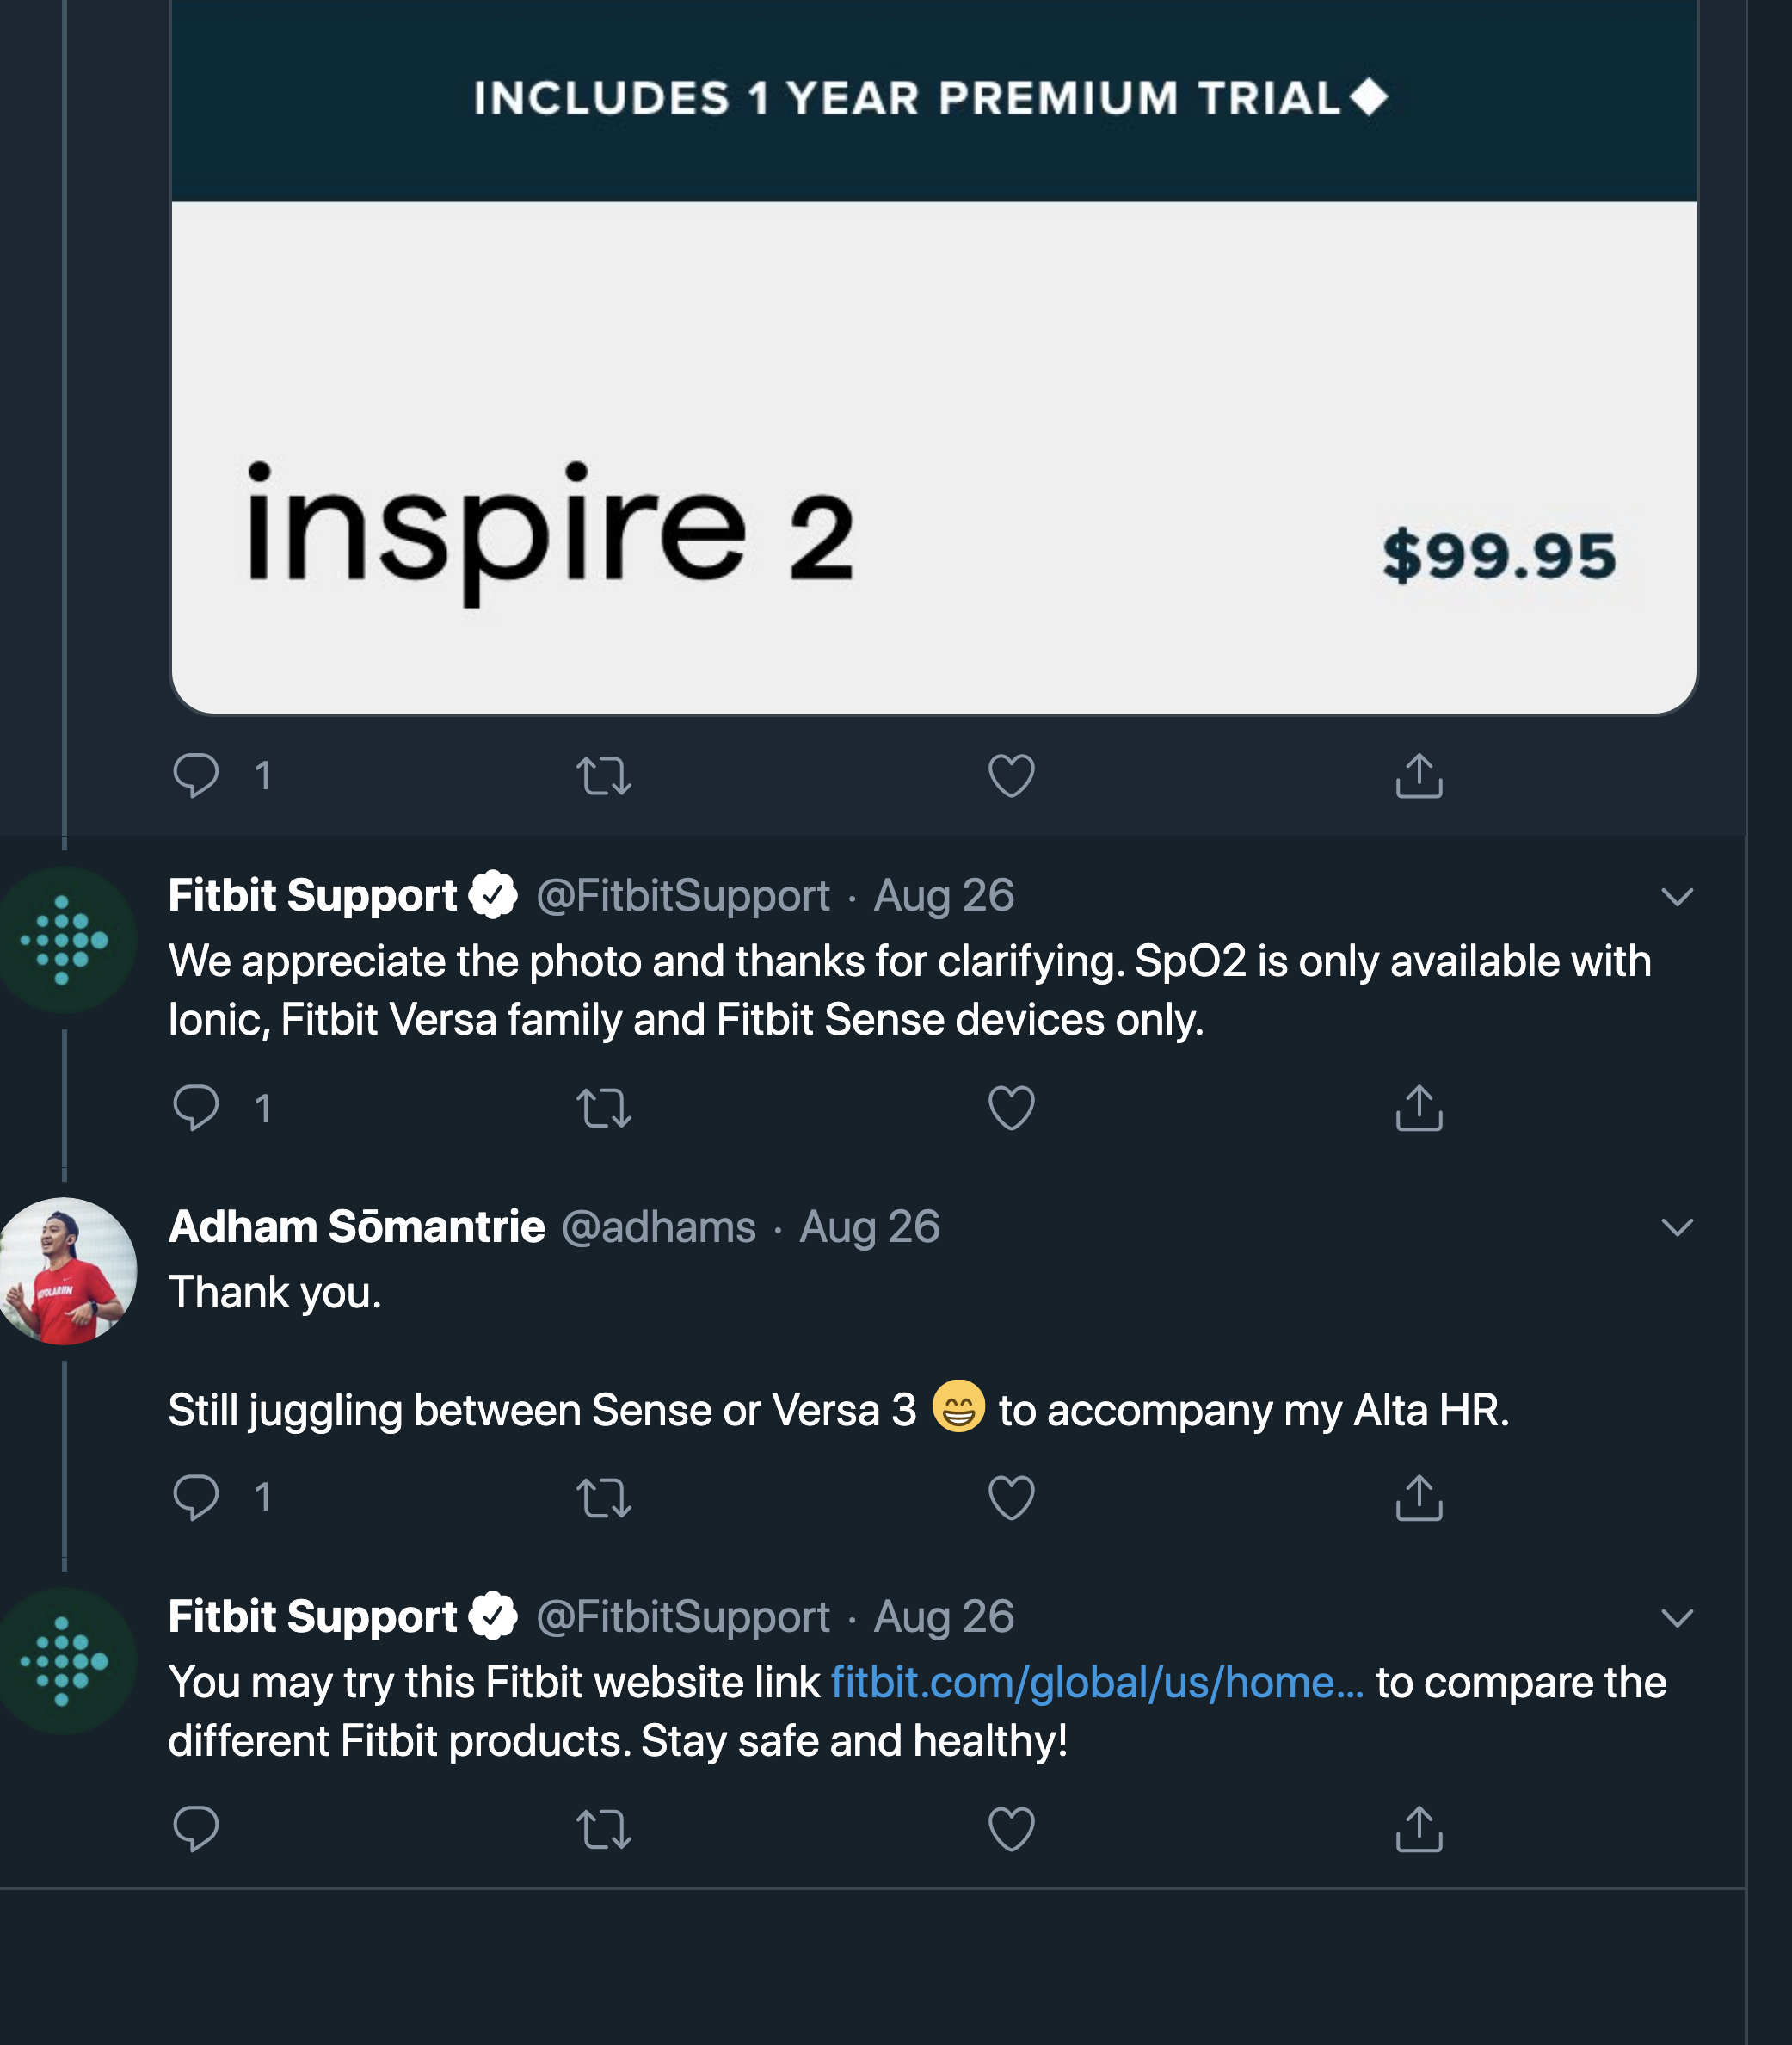Share the Fitbit website link tweet
Image resolution: width=1792 pixels, height=2045 pixels.
click(x=1418, y=1829)
